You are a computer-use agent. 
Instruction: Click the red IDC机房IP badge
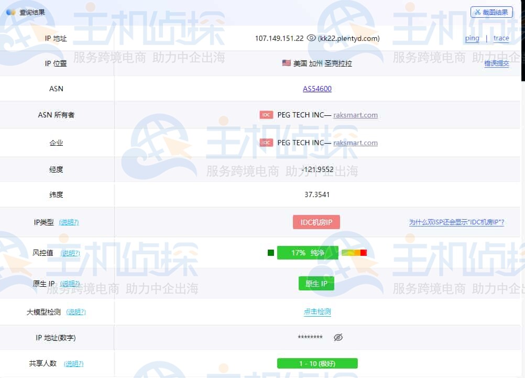tap(316, 222)
